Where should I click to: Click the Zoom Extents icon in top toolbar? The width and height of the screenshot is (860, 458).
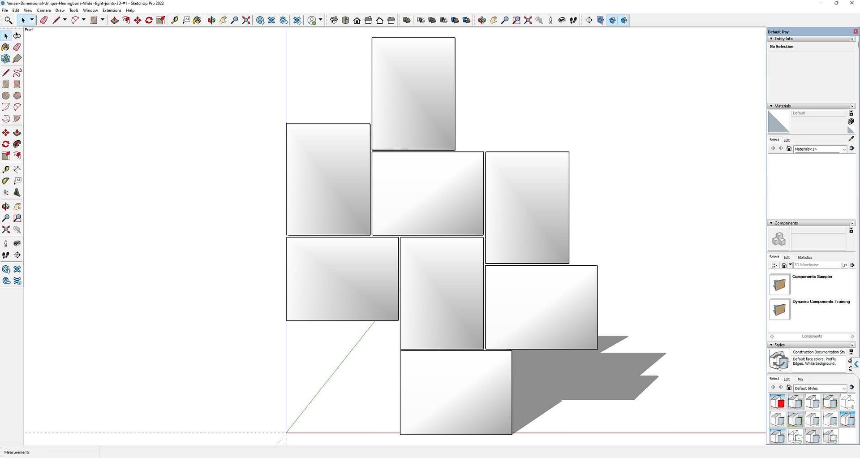tap(246, 20)
